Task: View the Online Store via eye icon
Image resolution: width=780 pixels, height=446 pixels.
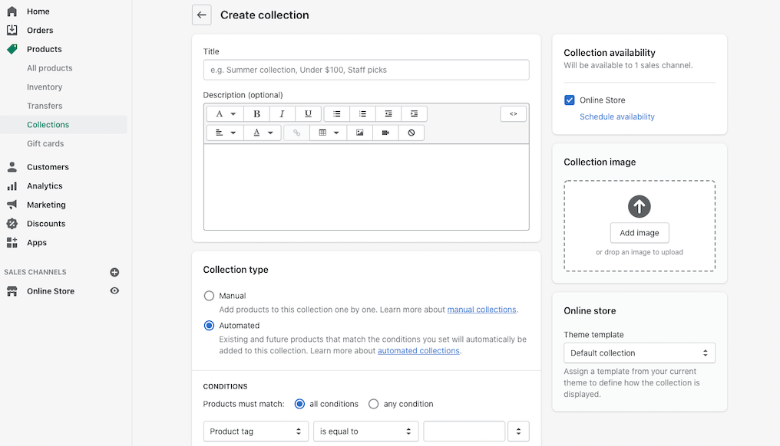Action: 114,291
